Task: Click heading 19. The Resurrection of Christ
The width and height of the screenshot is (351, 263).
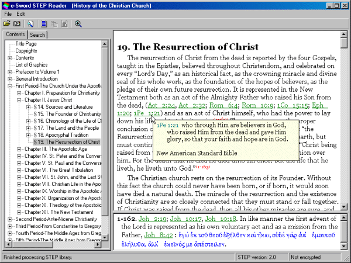Action: 188,47
